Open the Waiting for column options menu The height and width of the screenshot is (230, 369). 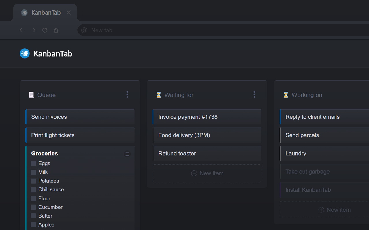[x=254, y=95]
